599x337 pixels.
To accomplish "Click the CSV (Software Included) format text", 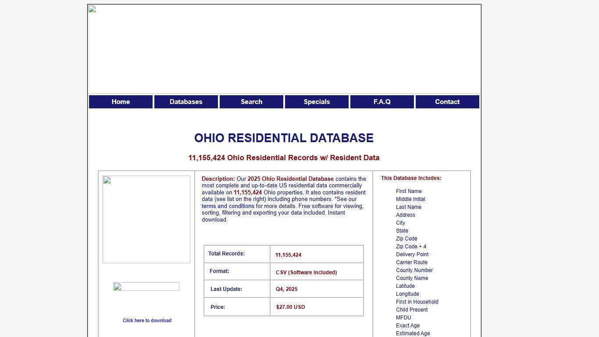I will click(306, 272).
